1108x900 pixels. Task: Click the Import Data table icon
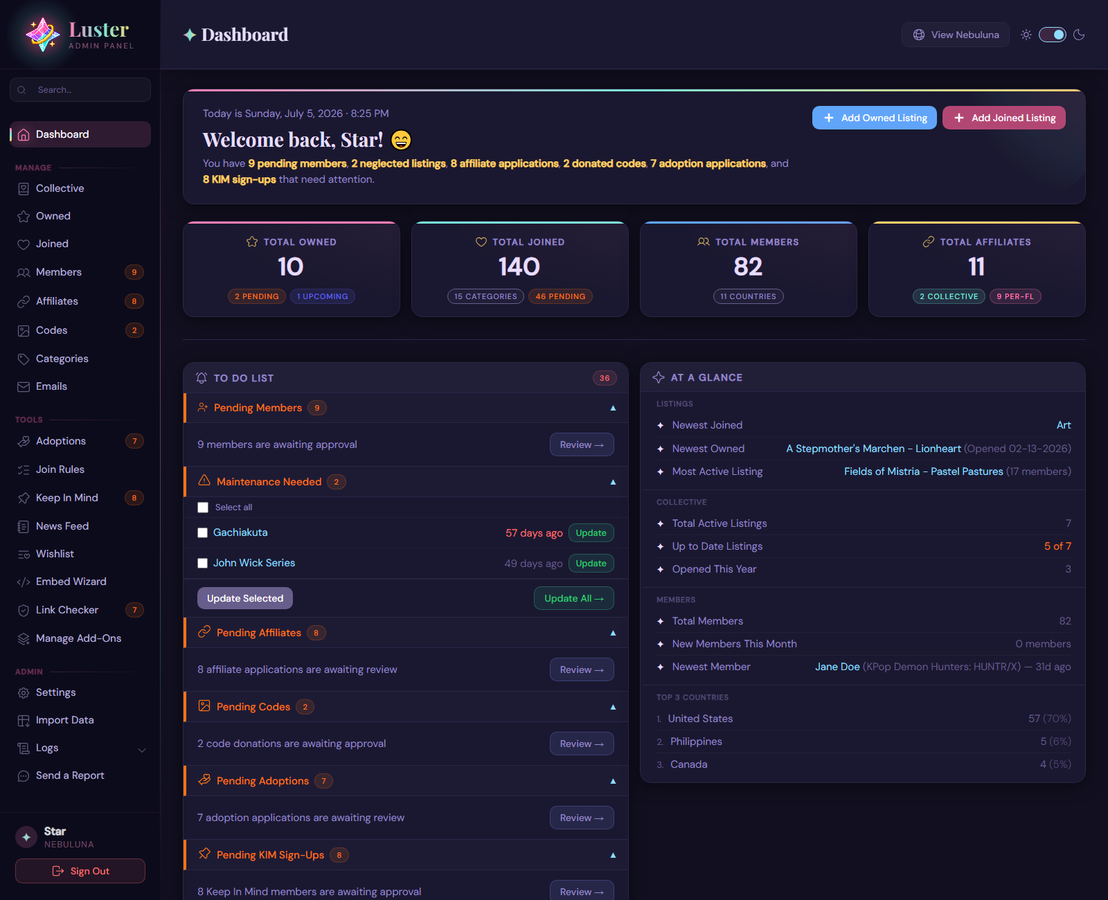pos(24,721)
